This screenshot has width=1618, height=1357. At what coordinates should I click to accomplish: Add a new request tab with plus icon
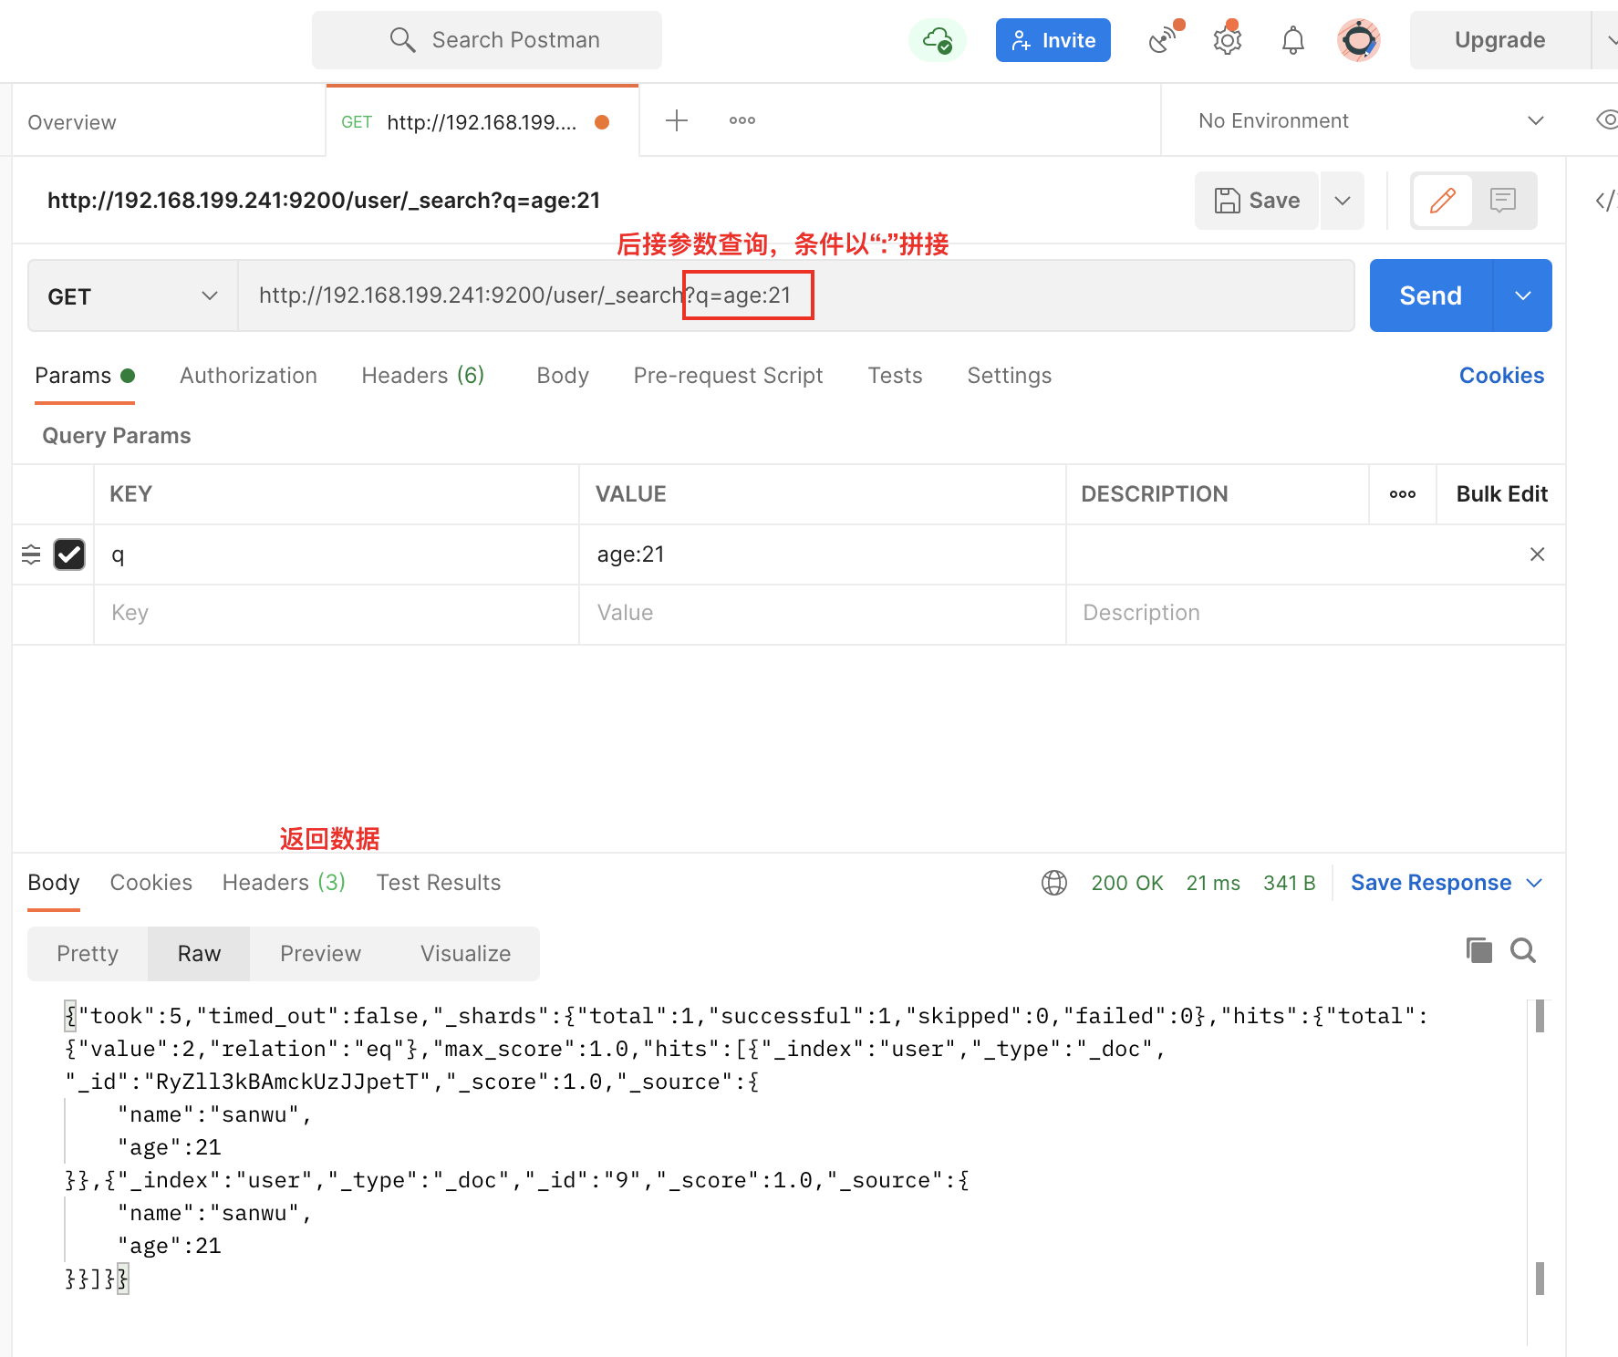coord(677,120)
